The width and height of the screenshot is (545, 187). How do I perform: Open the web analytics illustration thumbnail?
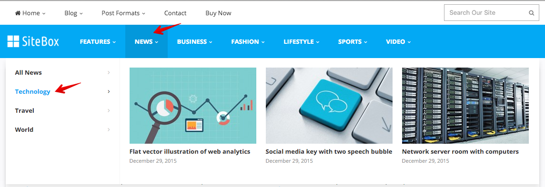[193, 106]
